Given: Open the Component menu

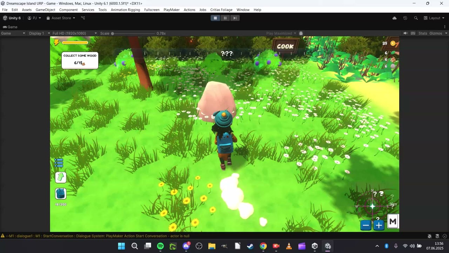Looking at the screenshot, I should tap(68, 10).
